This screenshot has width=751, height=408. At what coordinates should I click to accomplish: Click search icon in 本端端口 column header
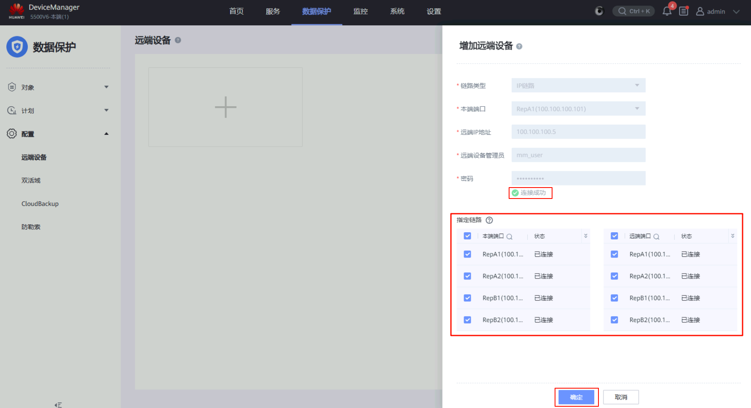510,236
